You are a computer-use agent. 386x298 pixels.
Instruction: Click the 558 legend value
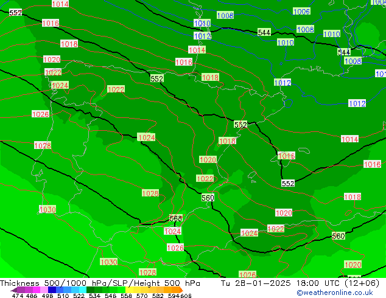click(126, 296)
